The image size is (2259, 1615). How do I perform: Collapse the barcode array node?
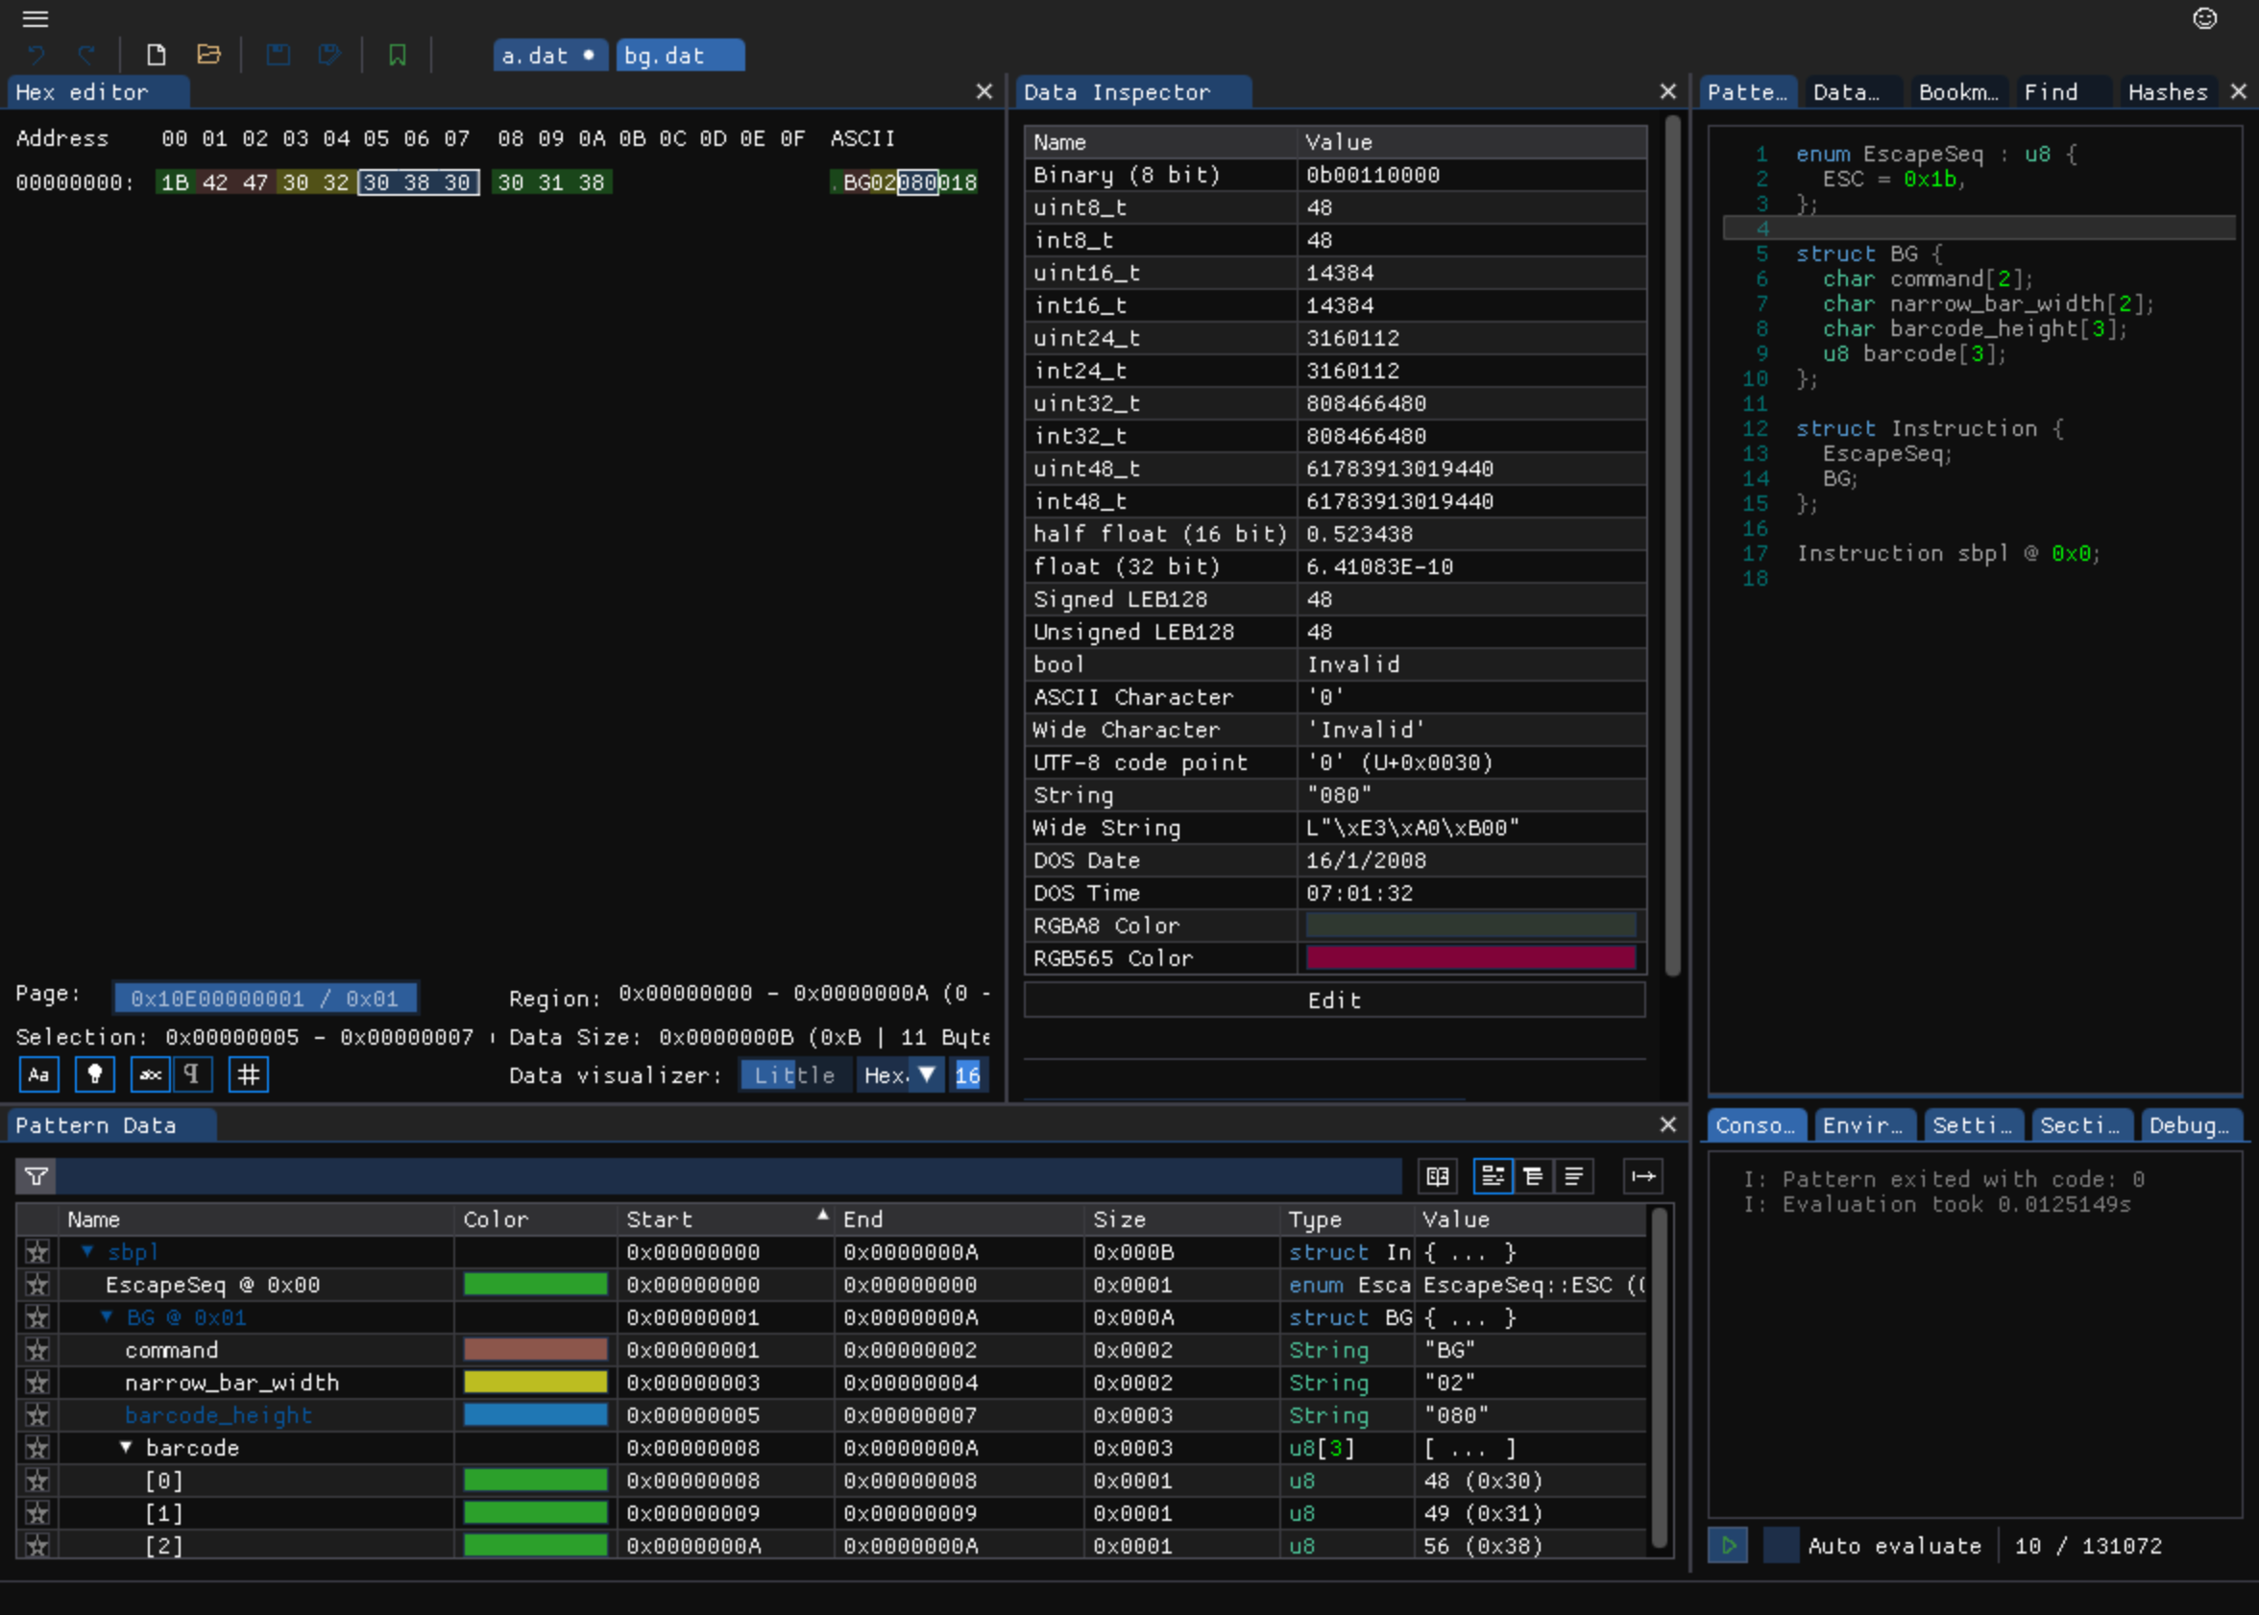(127, 1448)
